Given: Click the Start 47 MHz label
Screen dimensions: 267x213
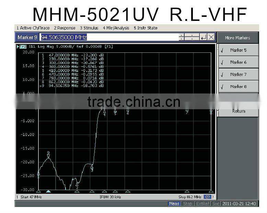Looking at the screenshot, I should pyautogui.click(x=31, y=197).
